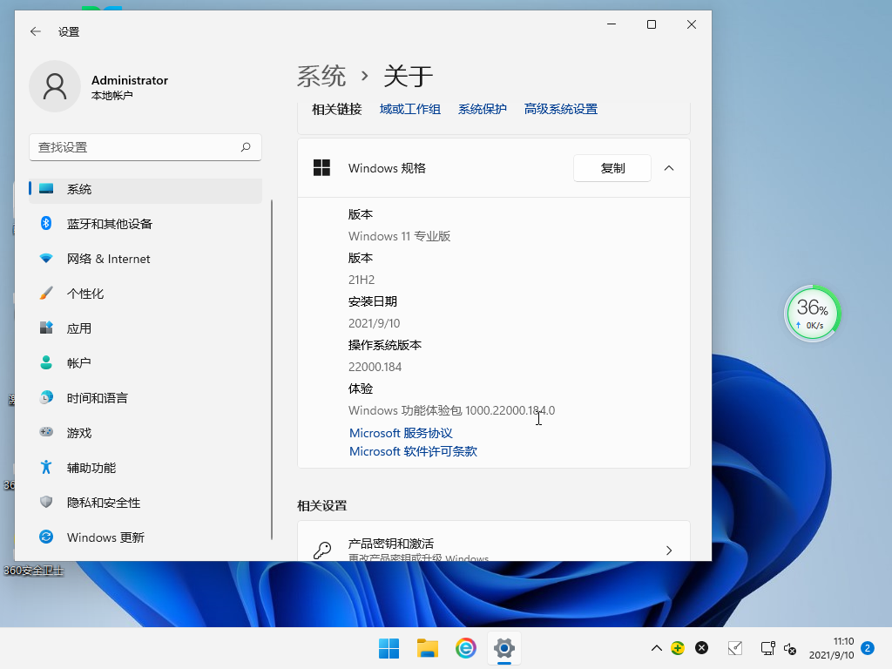Collapse the Windows specifications section

(x=669, y=168)
